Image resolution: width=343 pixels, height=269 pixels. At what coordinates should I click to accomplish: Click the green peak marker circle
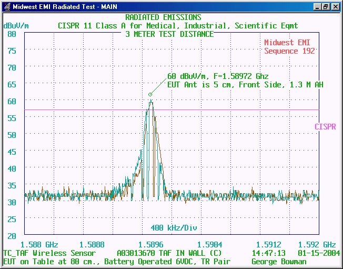tap(150, 95)
